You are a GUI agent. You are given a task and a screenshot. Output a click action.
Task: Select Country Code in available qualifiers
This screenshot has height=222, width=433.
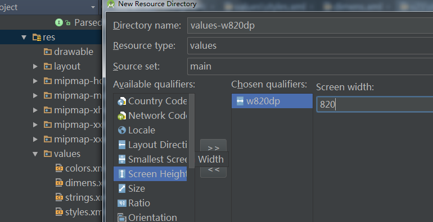pos(150,101)
